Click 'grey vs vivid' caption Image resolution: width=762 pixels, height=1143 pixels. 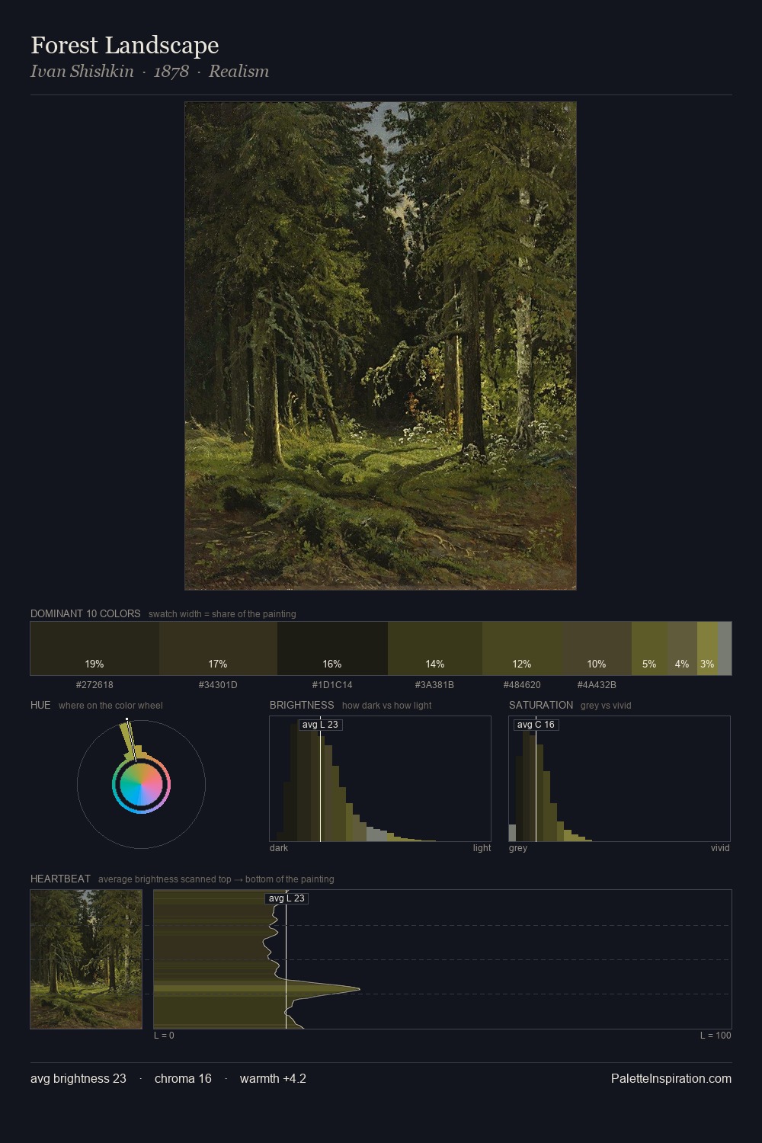606,706
